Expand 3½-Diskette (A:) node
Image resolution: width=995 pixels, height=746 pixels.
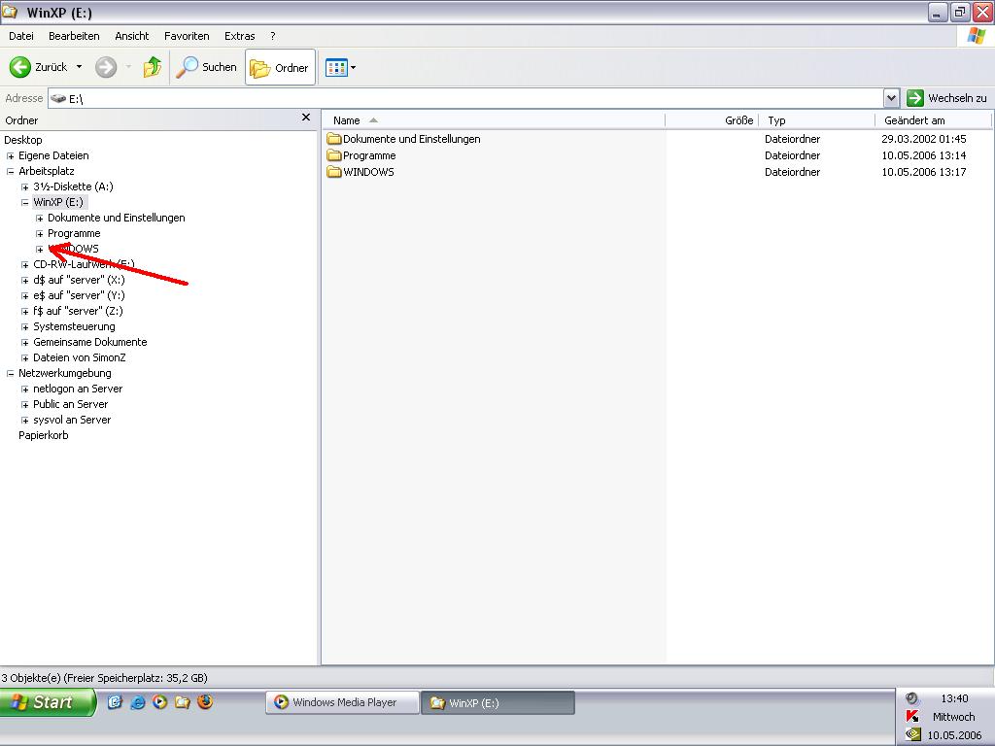click(x=24, y=187)
